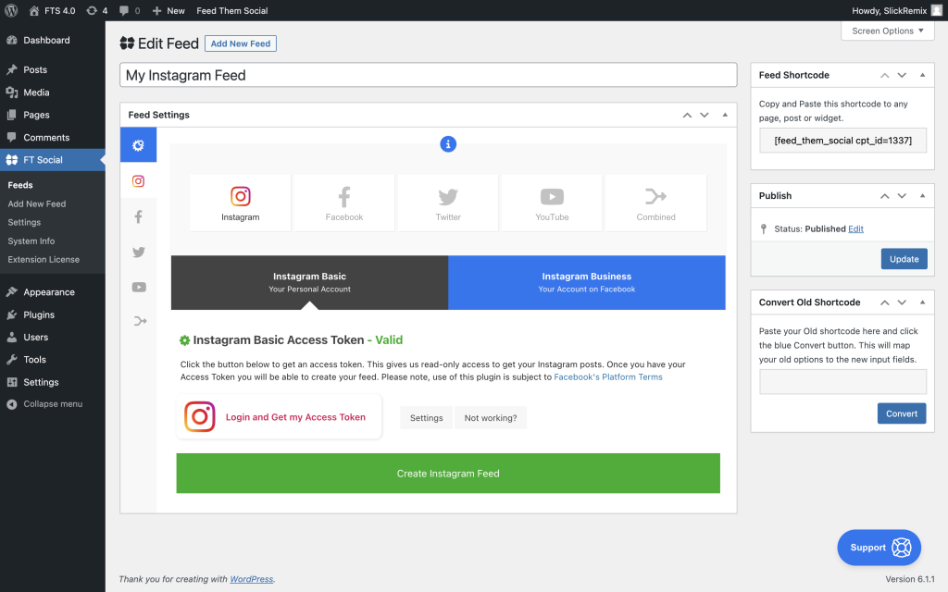Switch to Instagram Business tab
Viewport: 948px width, 592px height.
586,282
